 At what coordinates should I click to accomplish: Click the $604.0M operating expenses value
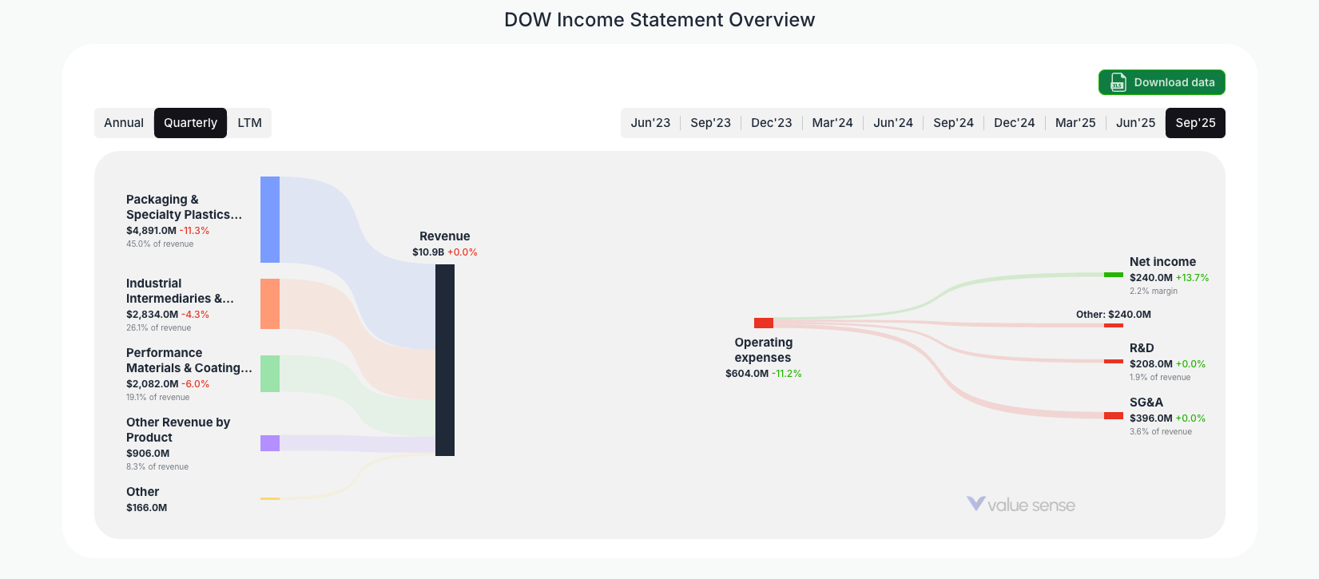747,374
